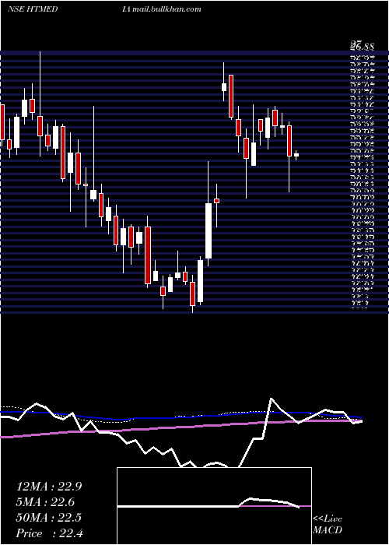Select the 12MA : 22.9 readout
This screenshot has width=389, height=545.
pyautogui.click(x=49, y=487)
